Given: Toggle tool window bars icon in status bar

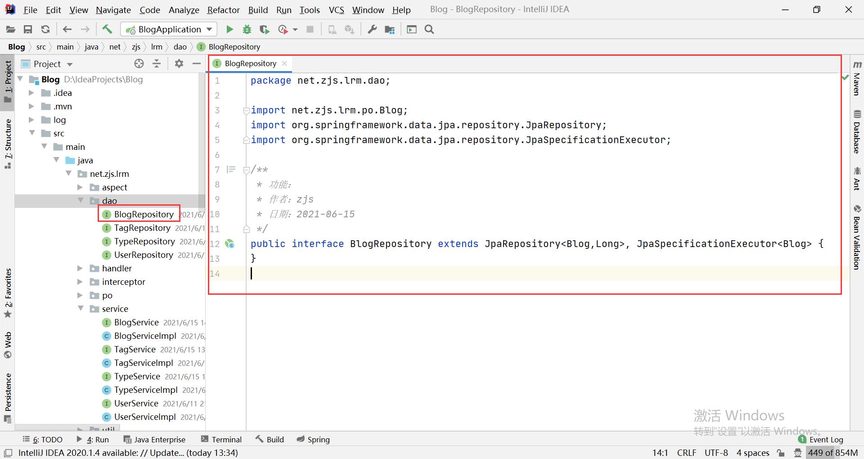Looking at the screenshot, I should [x=8, y=453].
